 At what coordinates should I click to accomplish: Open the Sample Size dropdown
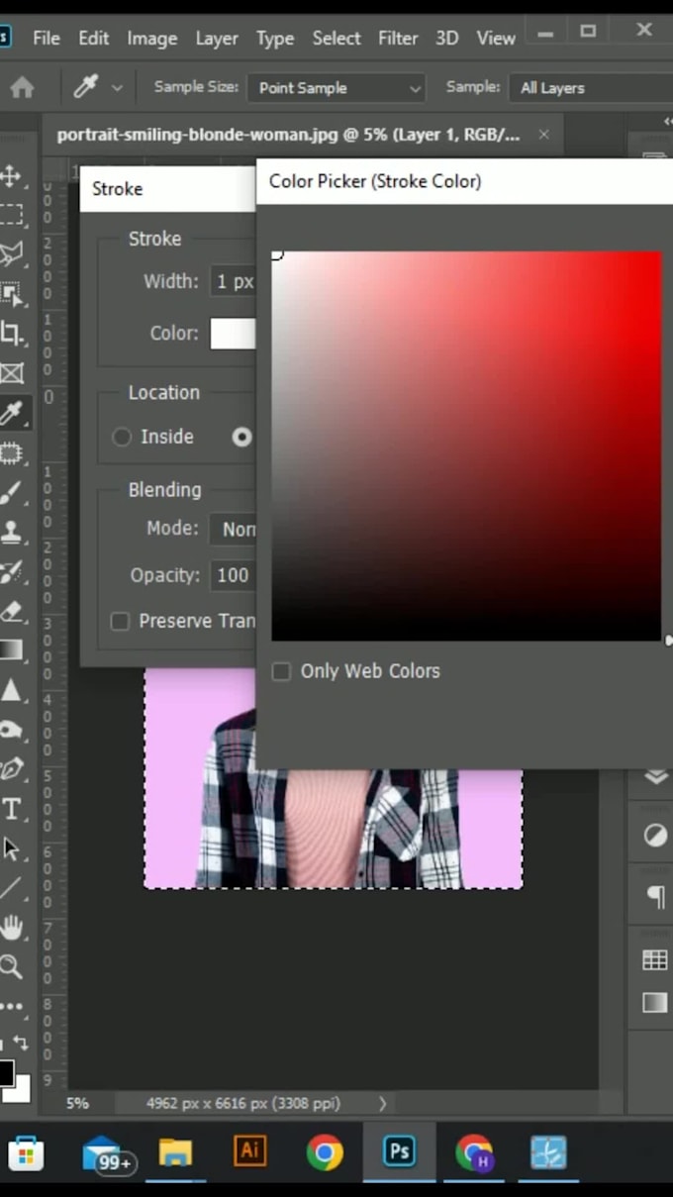coord(336,87)
